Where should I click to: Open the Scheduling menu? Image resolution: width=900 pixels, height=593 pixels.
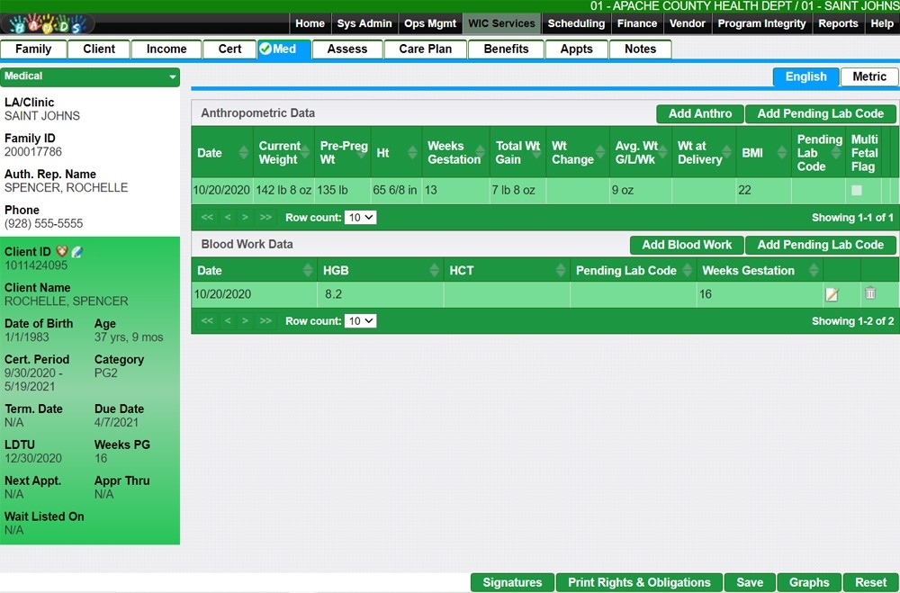click(x=576, y=23)
